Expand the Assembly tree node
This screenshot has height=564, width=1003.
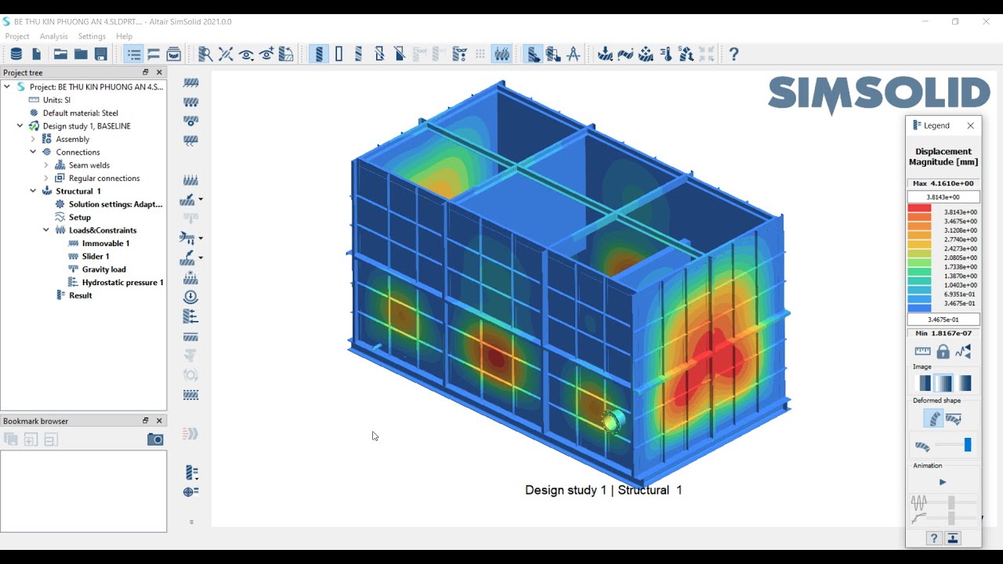[33, 139]
